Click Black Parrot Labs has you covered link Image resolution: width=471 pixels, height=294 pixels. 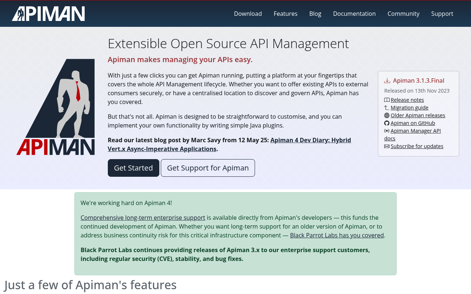click(x=337, y=235)
